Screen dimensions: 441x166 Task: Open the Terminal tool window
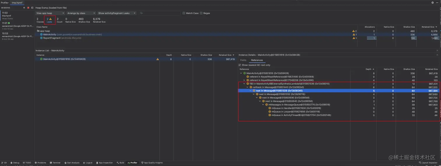pos(55,163)
